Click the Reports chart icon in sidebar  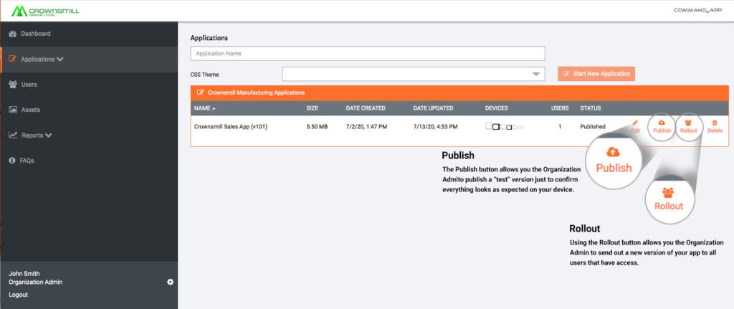pyautogui.click(x=13, y=136)
